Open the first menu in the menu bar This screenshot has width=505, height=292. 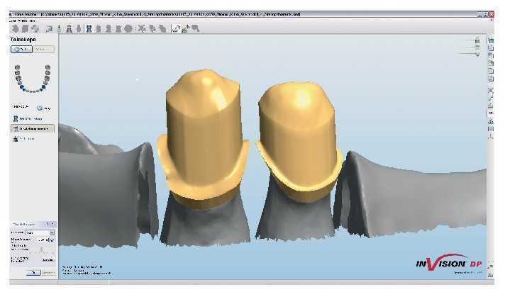pyautogui.click(x=13, y=20)
